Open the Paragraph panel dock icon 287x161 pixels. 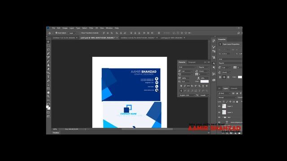click(x=213, y=68)
